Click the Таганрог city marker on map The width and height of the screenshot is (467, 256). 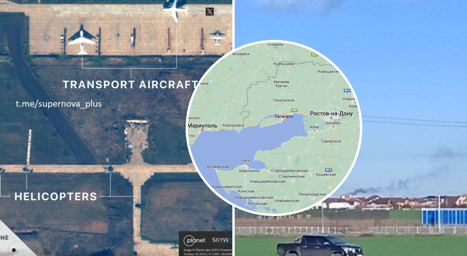tap(284, 120)
